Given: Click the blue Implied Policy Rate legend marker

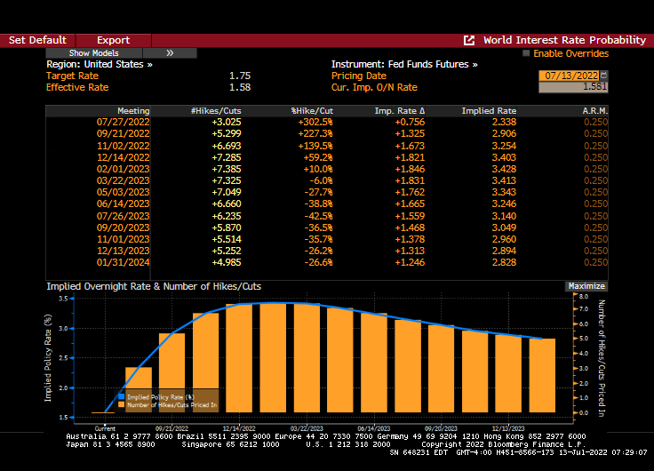Looking at the screenshot, I should [121, 396].
